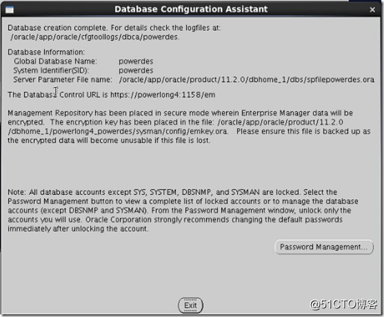Open Password Management dialog
The image size is (384, 317).
(x=324, y=247)
